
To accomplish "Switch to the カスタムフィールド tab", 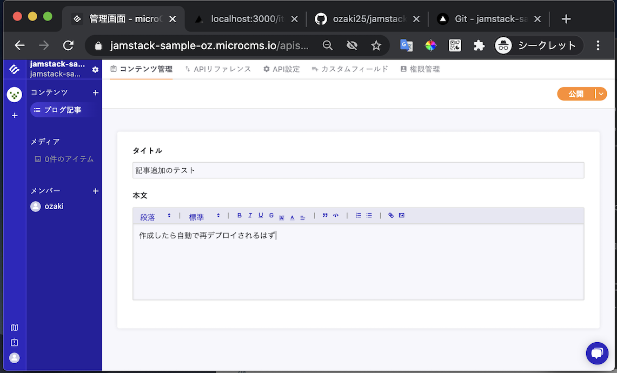I will 350,69.
